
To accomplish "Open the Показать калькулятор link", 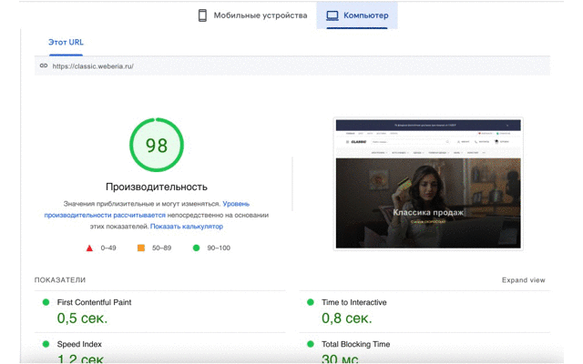I will click(187, 227).
